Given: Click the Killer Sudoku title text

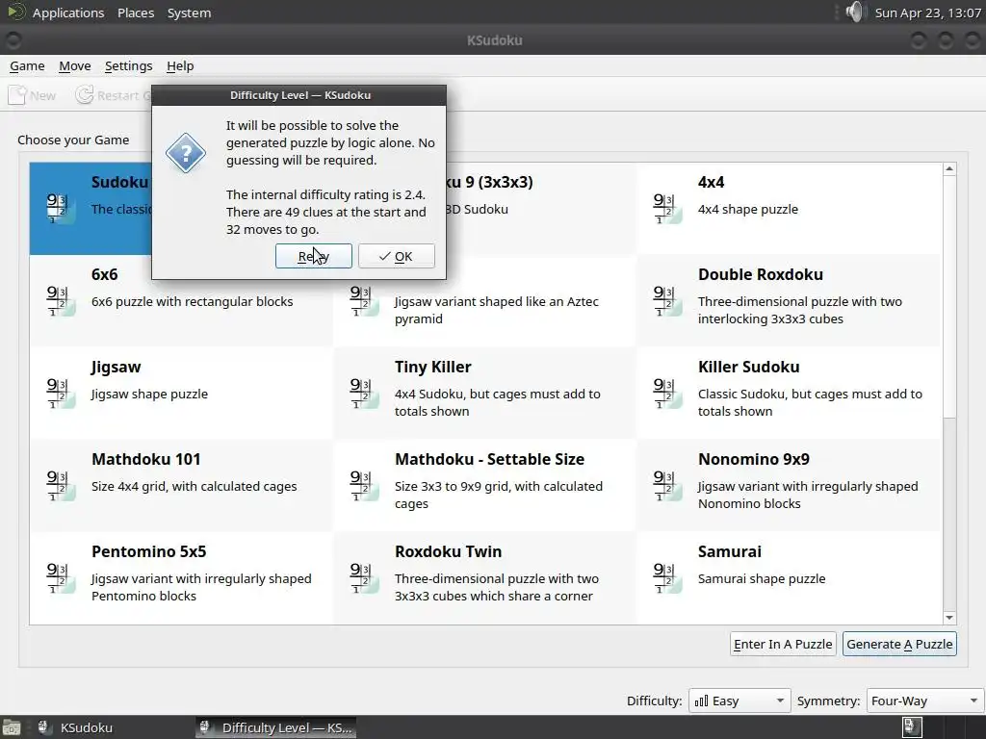Looking at the screenshot, I should coord(748,367).
